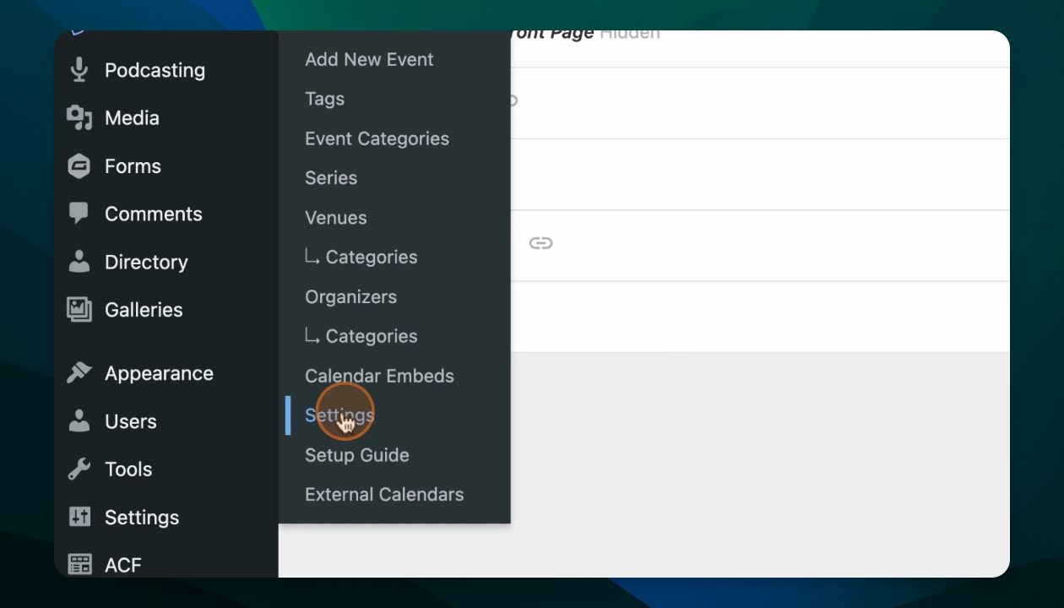
Task: Click the Galleries image icon
Action: pyautogui.click(x=79, y=310)
